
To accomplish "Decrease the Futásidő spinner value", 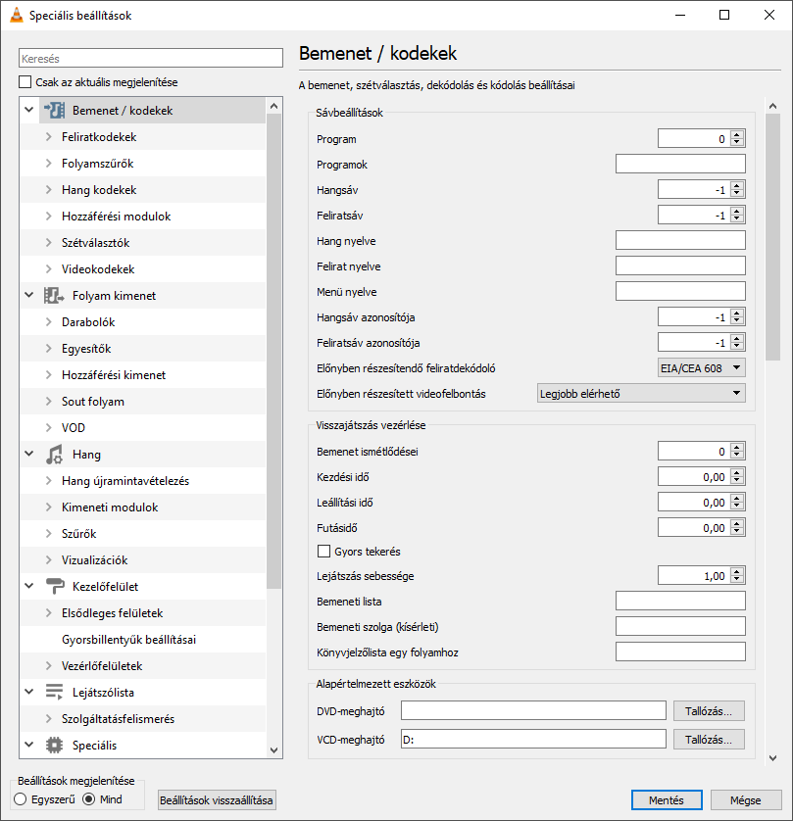I will click(x=737, y=532).
